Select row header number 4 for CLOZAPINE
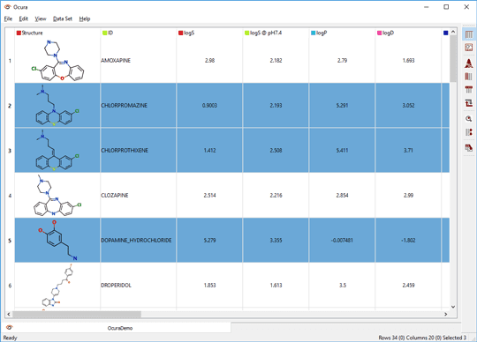Viewport: 477px width, 342px height. (x=10, y=196)
